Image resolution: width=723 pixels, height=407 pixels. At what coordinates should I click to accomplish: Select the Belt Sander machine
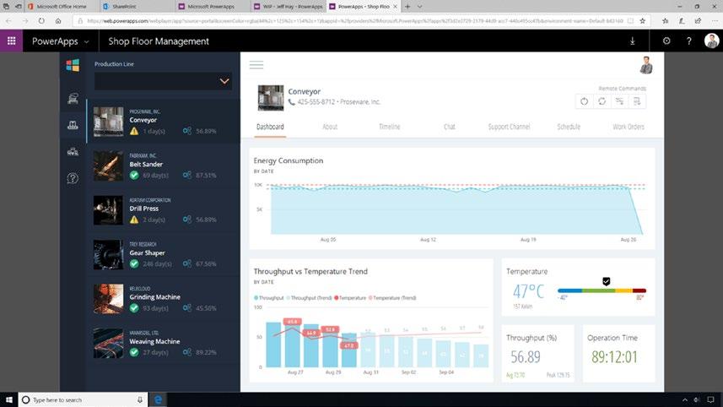pyautogui.click(x=163, y=166)
